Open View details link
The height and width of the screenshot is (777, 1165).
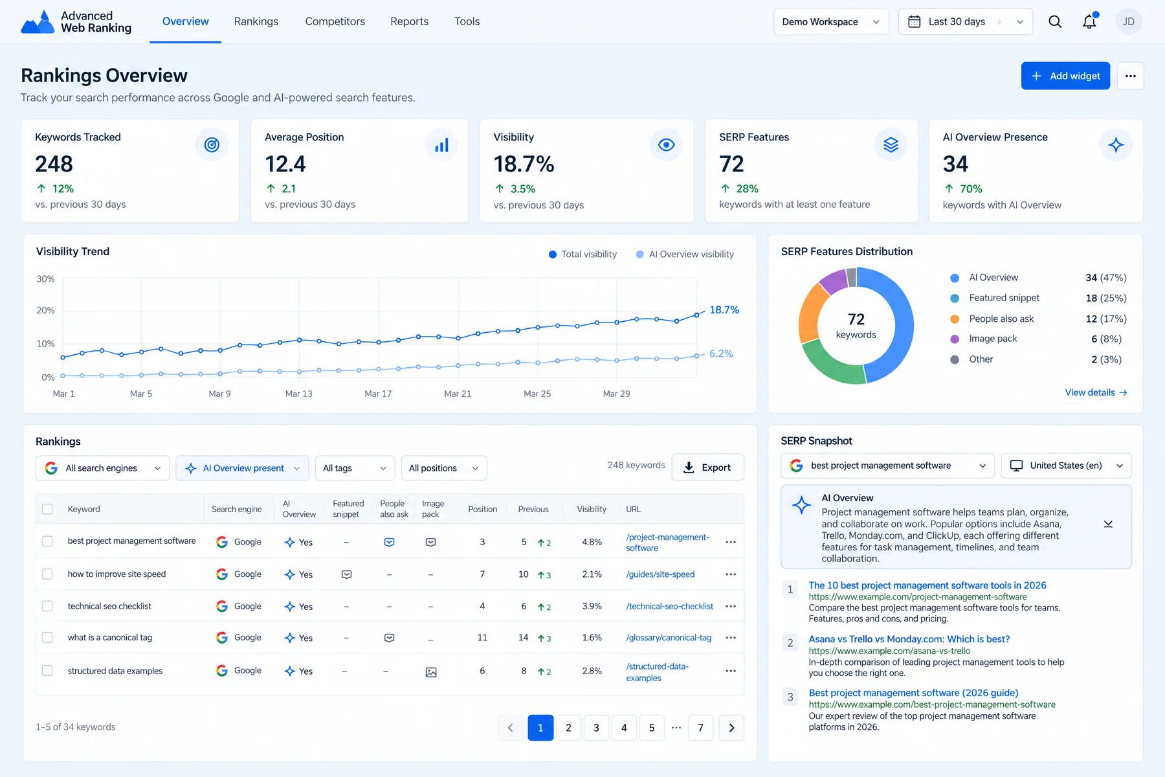click(1096, 392)
